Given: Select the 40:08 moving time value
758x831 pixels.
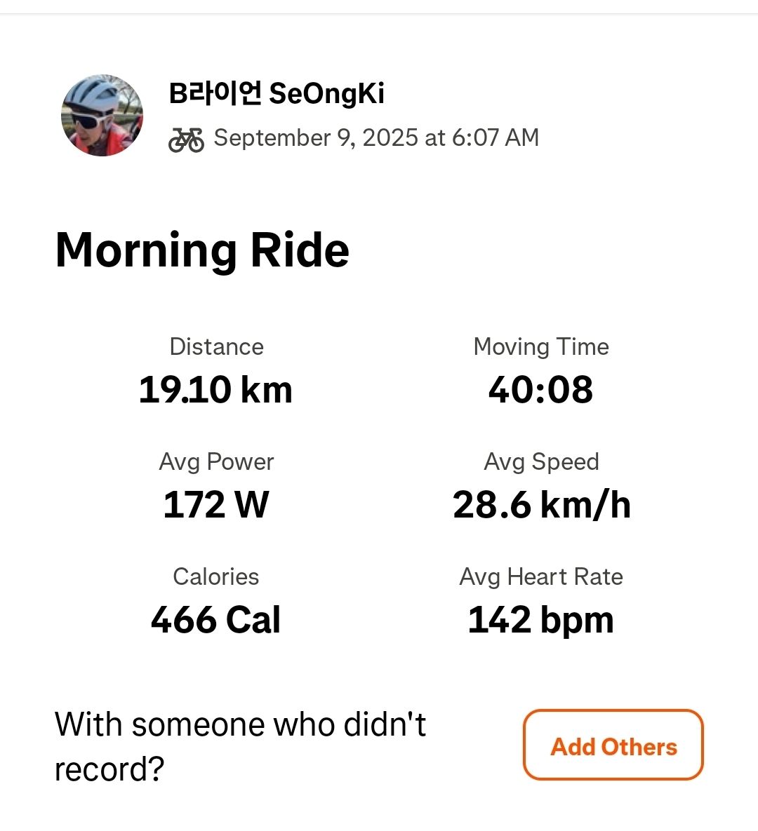Looking at the screenshot, I should [x=540, y=390].
